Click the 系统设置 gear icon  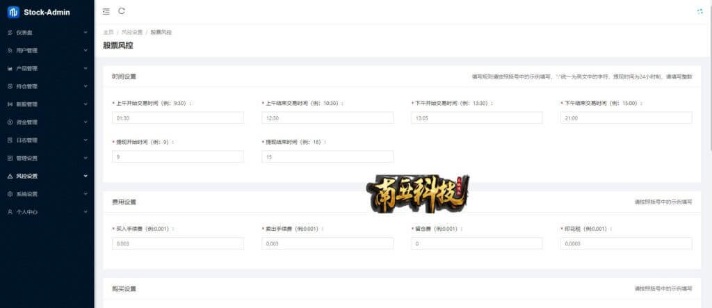[10, 194]
